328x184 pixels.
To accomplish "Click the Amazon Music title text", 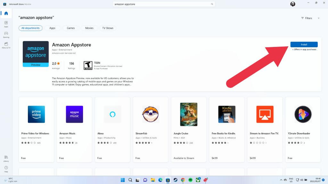I will [67, 134].
